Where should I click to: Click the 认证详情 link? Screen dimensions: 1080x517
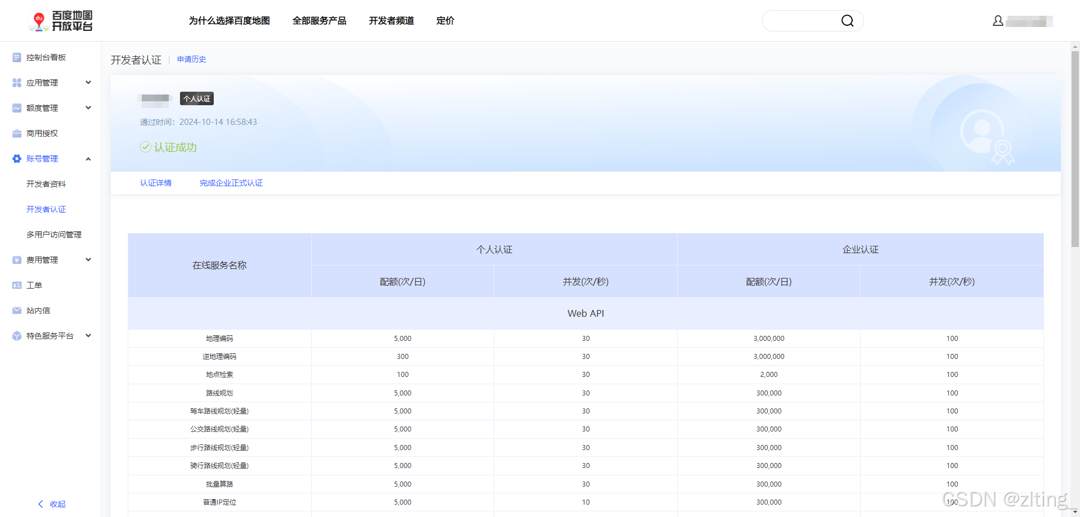click(156, 183)
